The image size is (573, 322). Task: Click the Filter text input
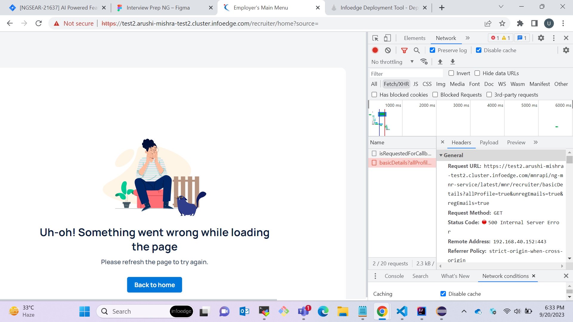pyautogui.click(x=406, y=74)
